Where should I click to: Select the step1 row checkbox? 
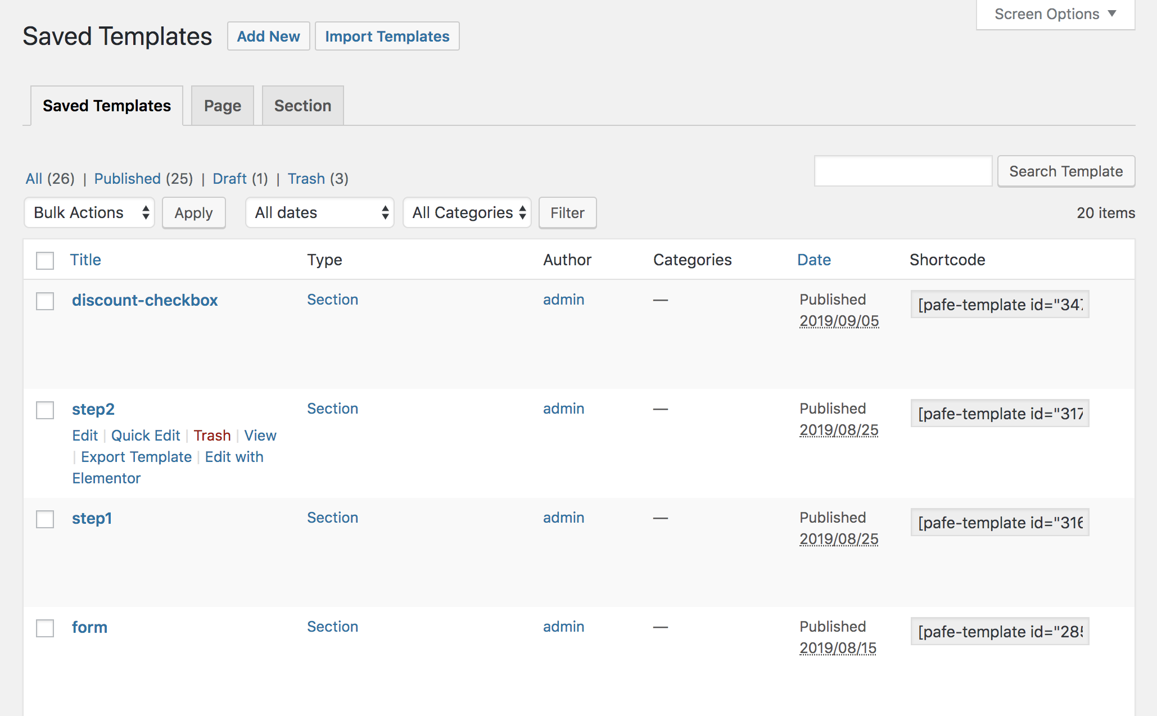(45, 519)
